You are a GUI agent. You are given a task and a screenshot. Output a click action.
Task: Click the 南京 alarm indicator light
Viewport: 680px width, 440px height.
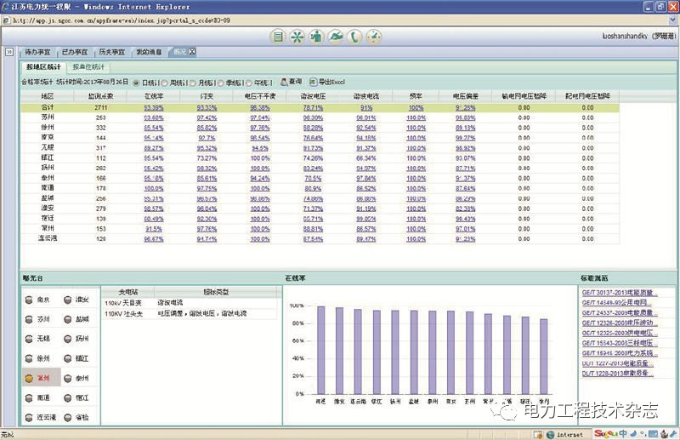pyautogui.click(x=30, y=300)
